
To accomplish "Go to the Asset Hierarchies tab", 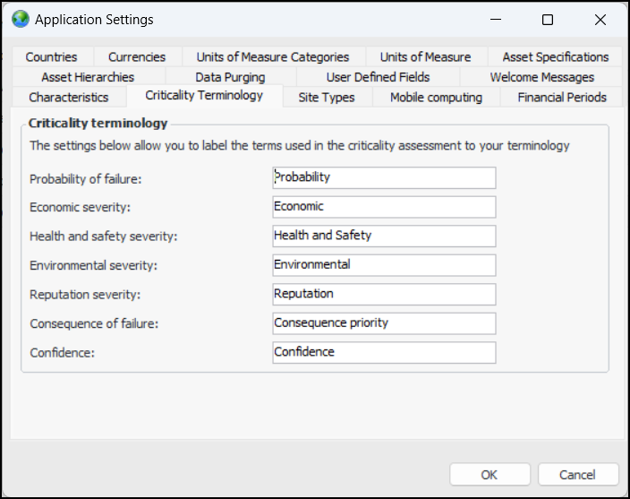I will [x=88, y=77].
